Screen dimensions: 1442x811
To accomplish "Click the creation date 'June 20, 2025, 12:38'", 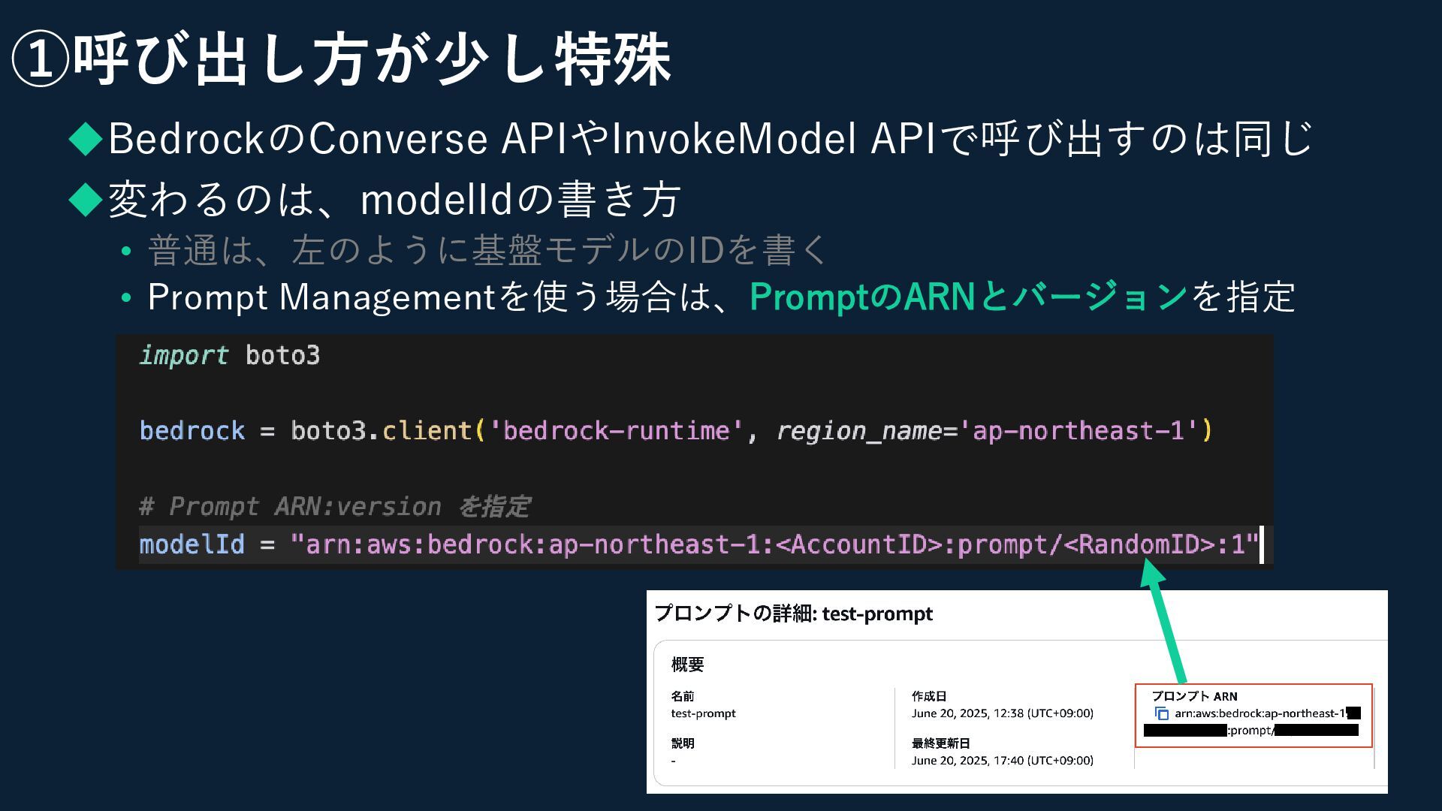I will click(1003, 713).
